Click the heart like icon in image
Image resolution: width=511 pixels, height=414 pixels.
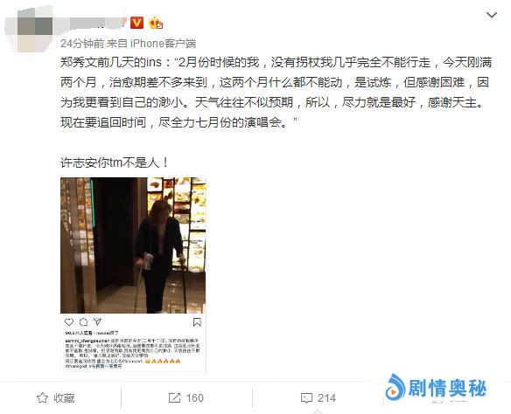(69, 322)
